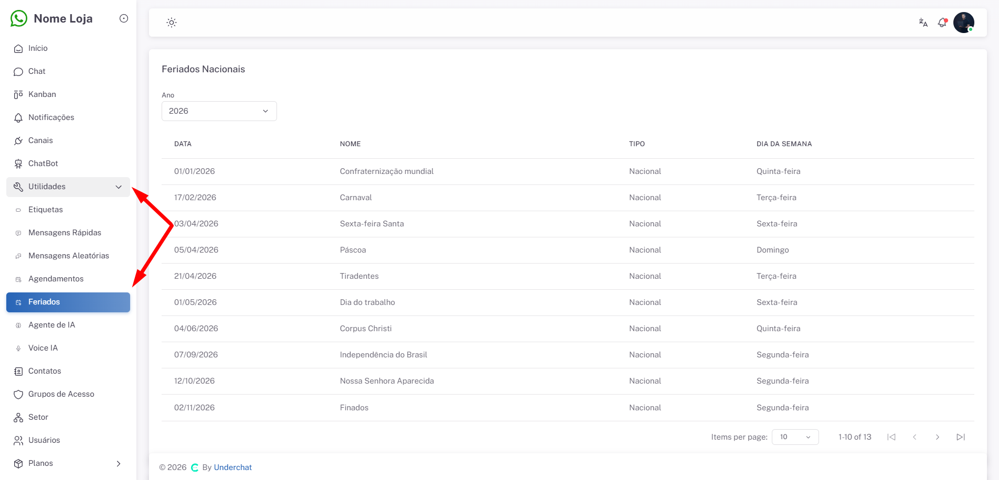Click the Grupos de Acesso shield icon
The image size is (999, 480).
(18, 395)
